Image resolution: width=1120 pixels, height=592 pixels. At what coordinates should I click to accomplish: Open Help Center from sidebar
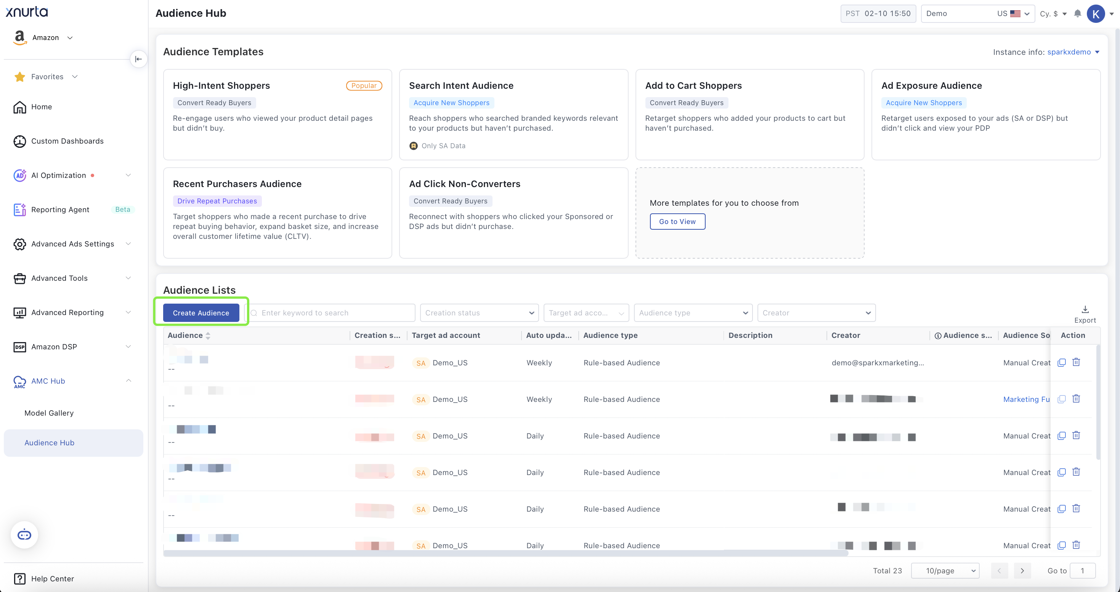[52, 579]
